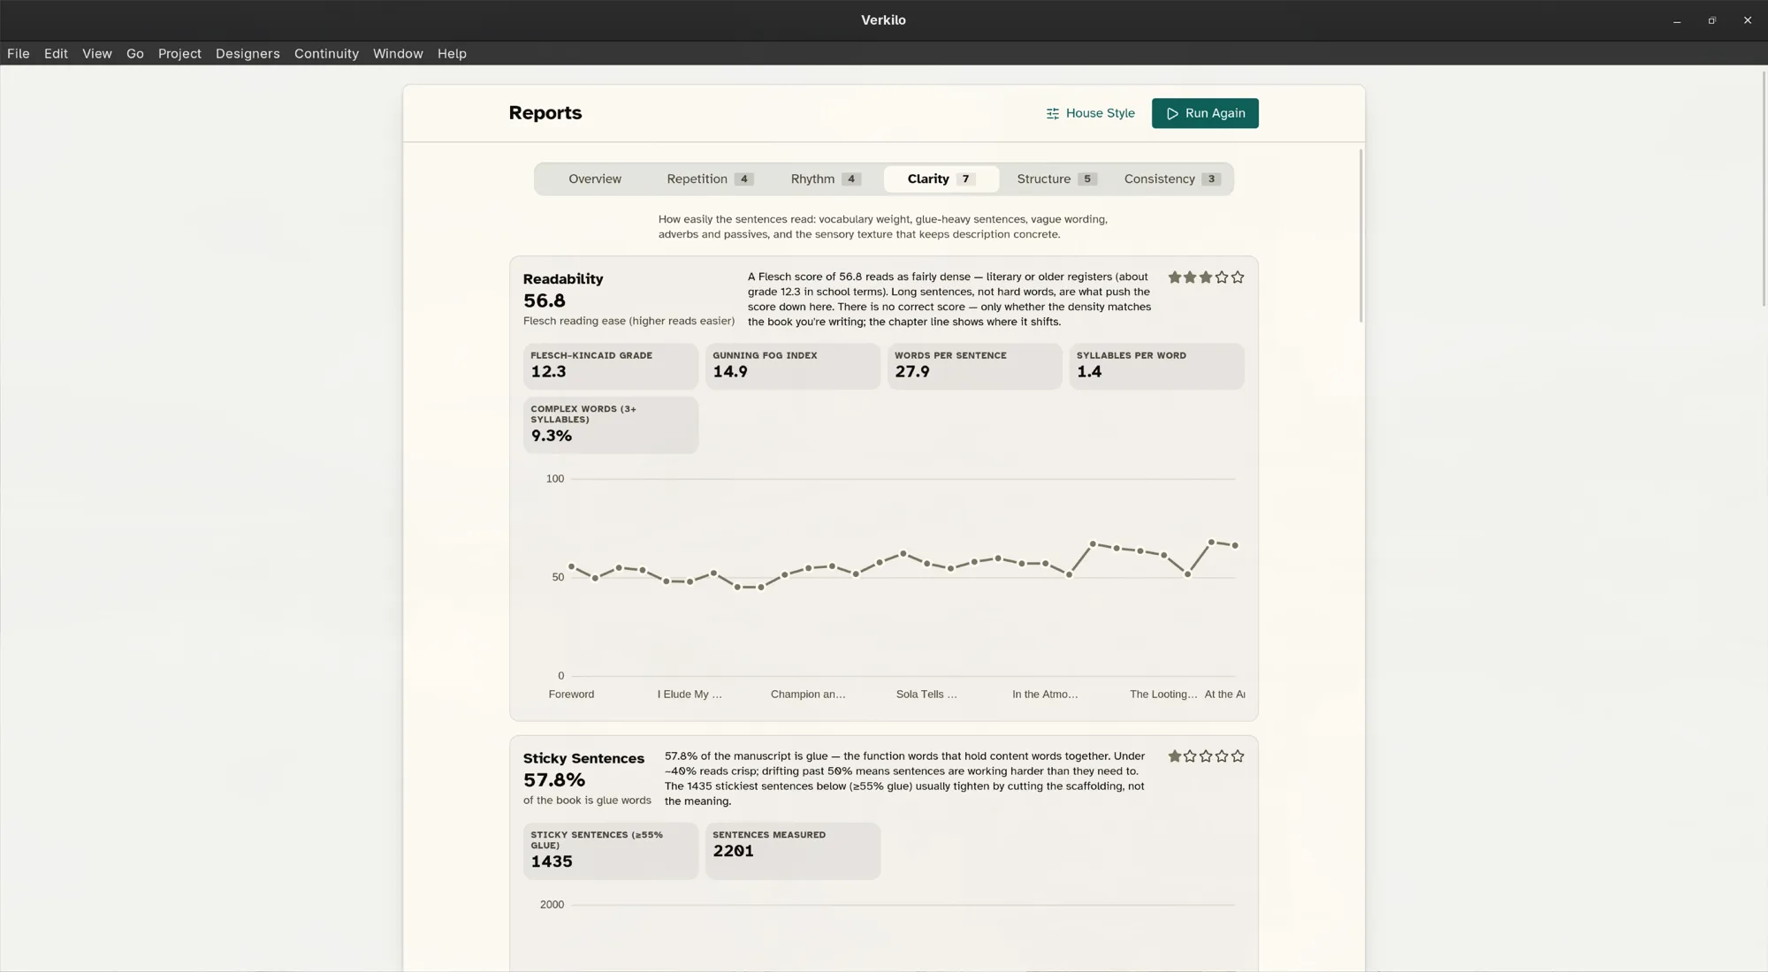Switch to the Consistency tab
This screenshot has height=972, width=1768.
click(x=1172, y=179)
